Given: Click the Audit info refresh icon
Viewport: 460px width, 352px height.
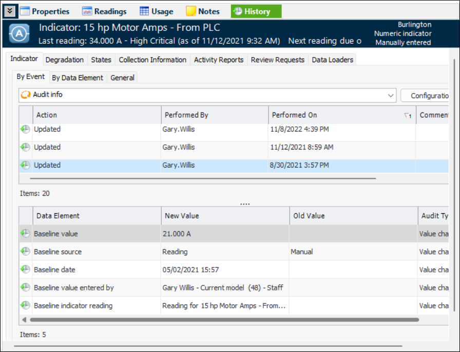Looking at the screenshot, I should (26, 95).
